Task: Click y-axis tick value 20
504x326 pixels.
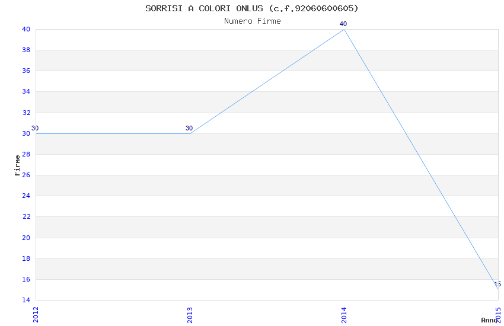Action: click(x=26, y=238)
